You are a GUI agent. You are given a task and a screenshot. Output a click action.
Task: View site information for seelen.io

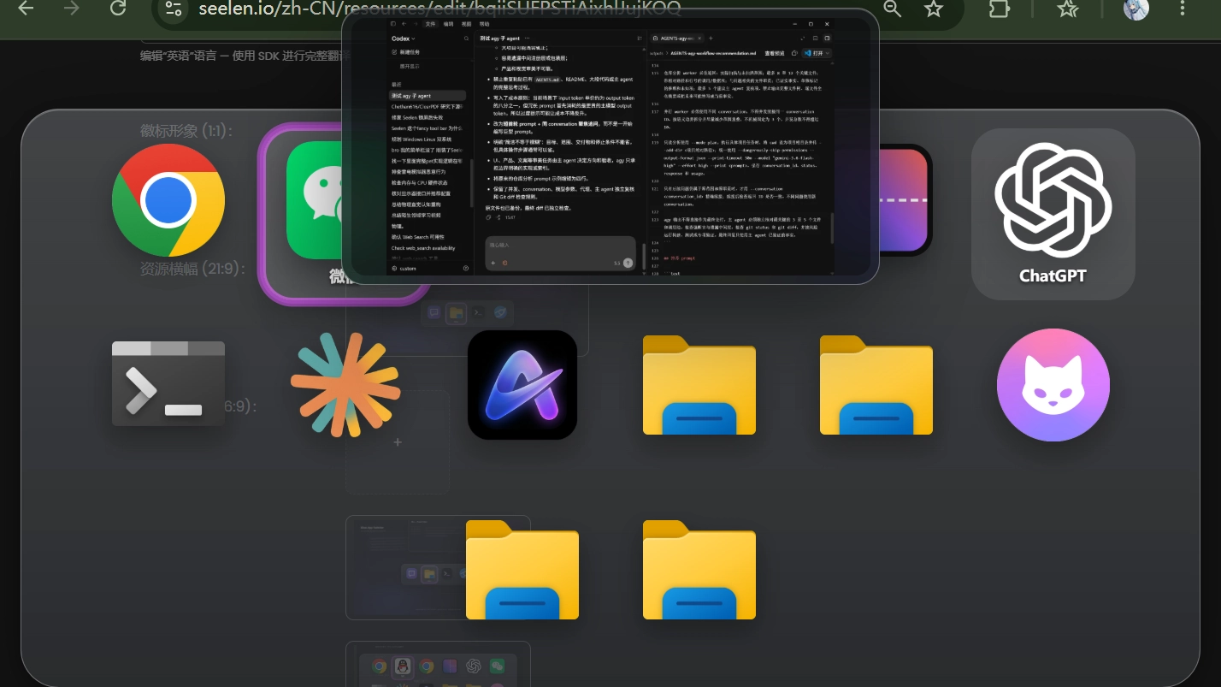[174, 9]
